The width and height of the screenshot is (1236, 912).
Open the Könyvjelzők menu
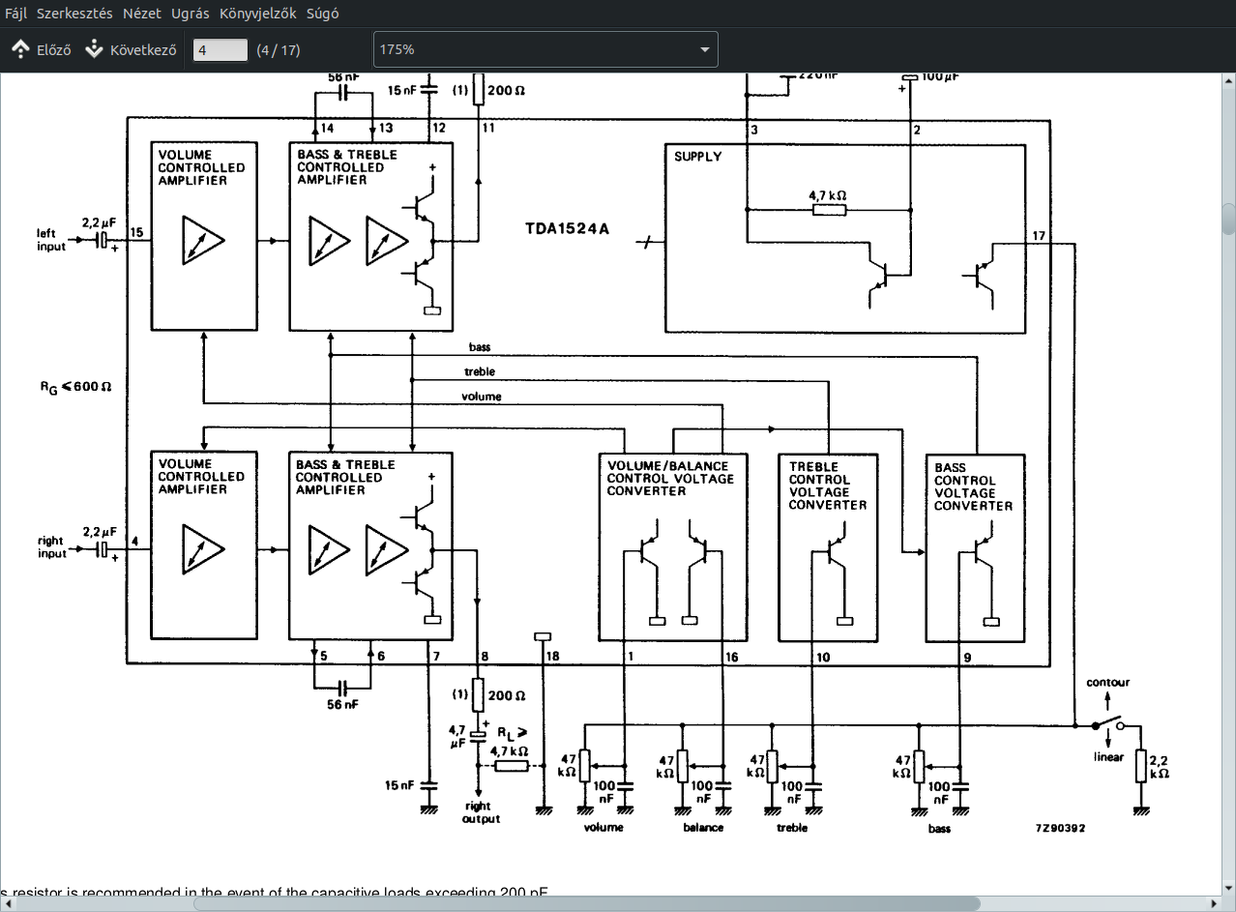(x=258, y=14)
